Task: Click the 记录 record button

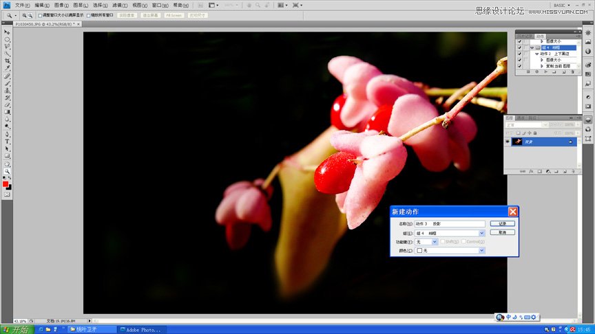Action: coord(503,223)
